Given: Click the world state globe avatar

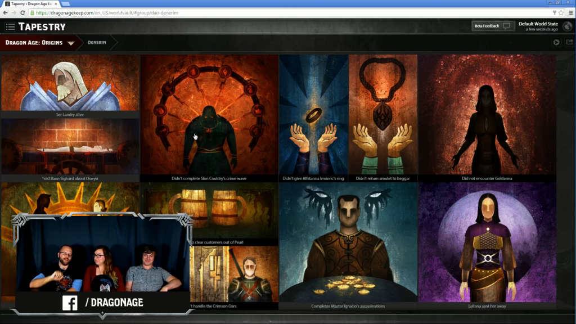Looking at the screenshot, I should coord(568,26).
